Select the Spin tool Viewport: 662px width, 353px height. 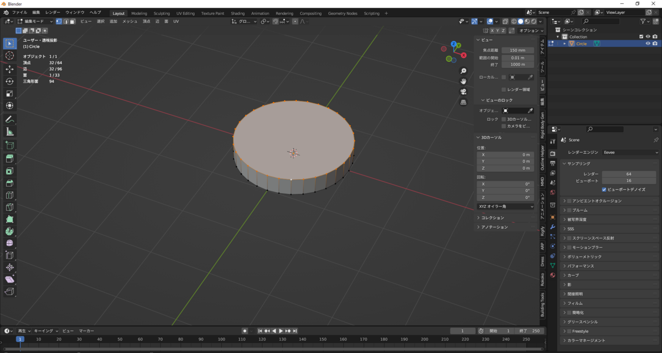(9, 231)
